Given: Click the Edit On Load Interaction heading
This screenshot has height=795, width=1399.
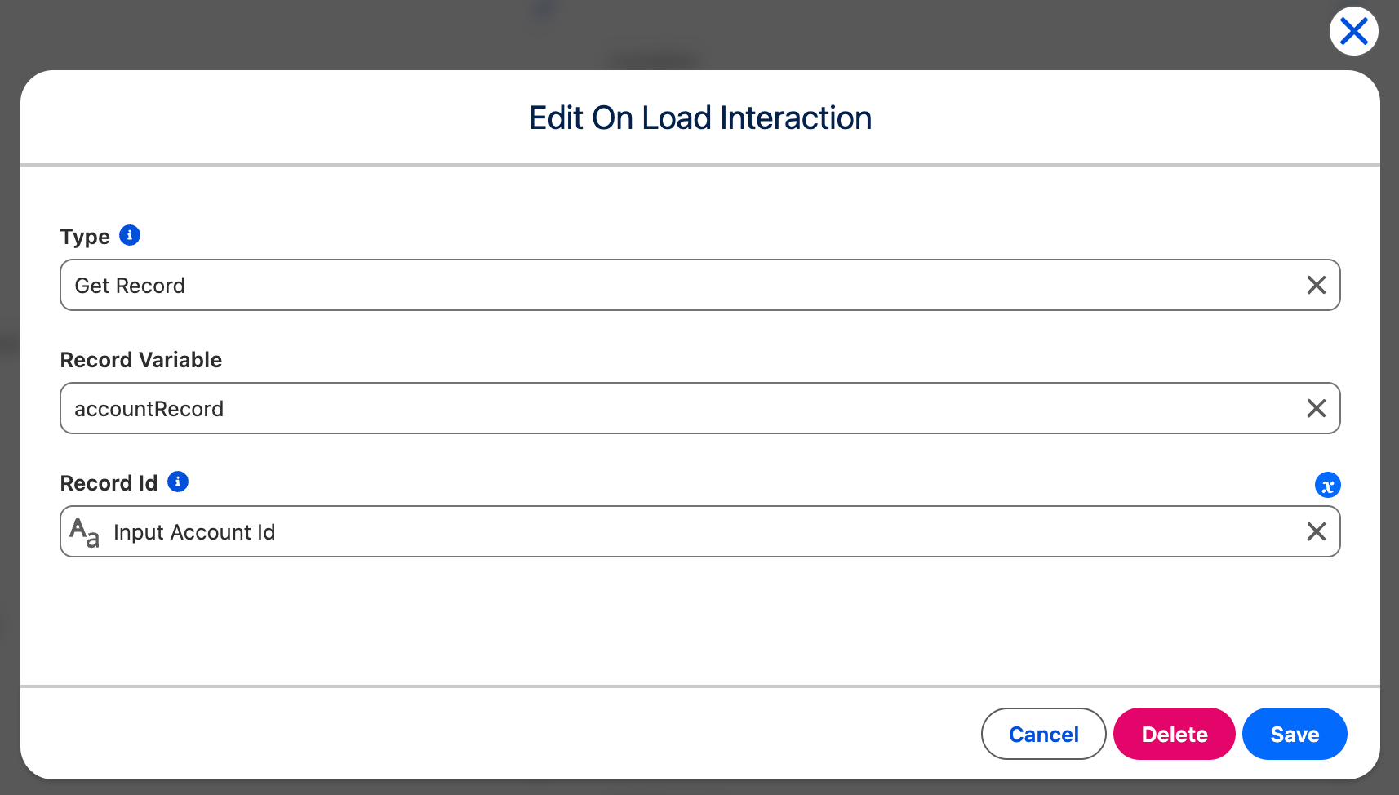Looking at the screenshot, I should (700, 118).
